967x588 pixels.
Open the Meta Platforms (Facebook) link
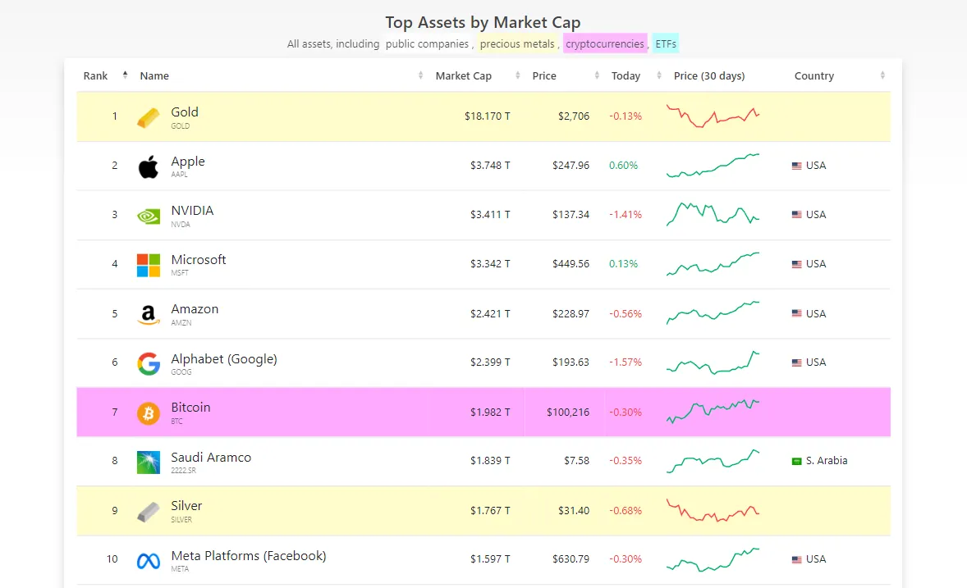tap(248, 556)
